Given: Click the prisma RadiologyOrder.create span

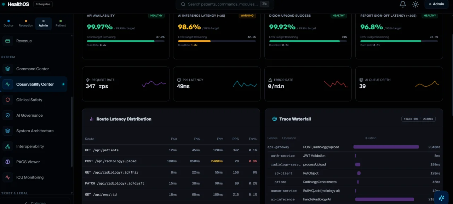Looking at the screenshot, I should [354, 182].
